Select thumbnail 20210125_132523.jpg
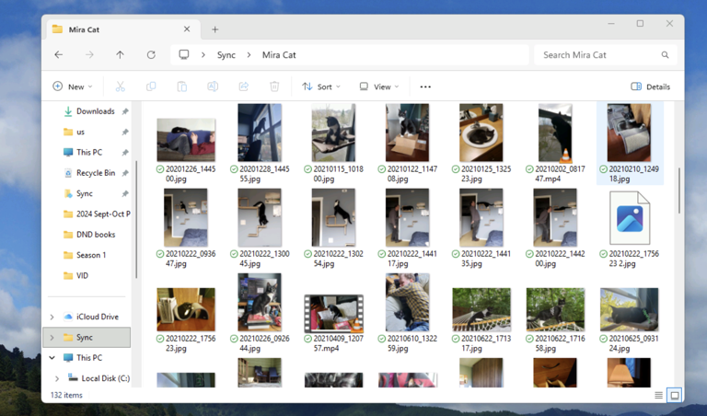 click(481, 133)
